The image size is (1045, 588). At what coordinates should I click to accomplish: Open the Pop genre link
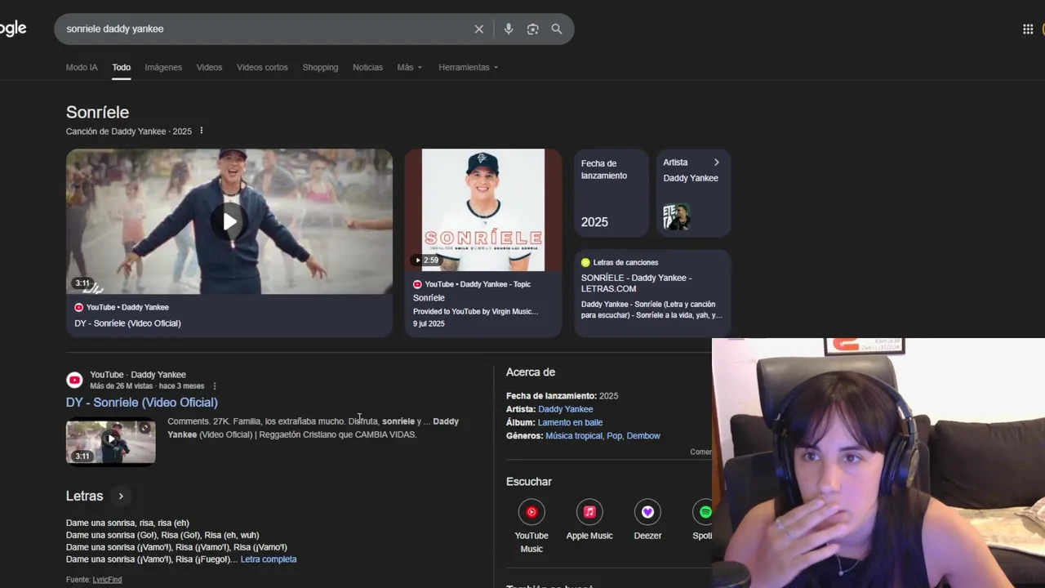(x=614, y=435)
